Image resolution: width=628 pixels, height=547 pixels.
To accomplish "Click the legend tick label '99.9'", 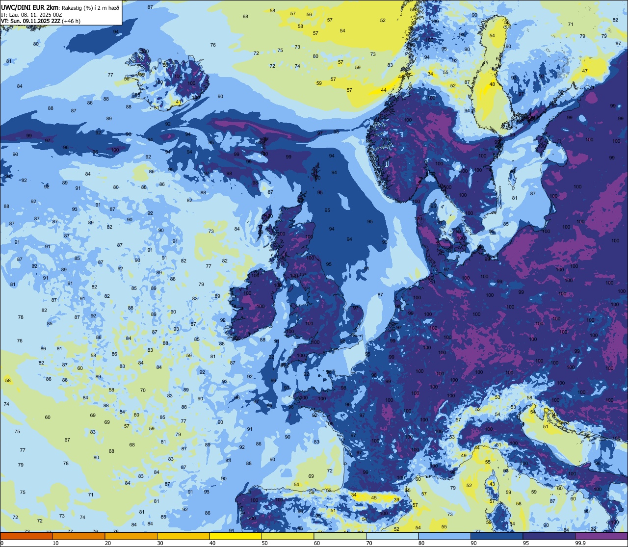I will click(581, 543).
